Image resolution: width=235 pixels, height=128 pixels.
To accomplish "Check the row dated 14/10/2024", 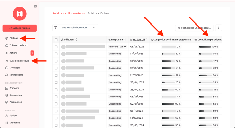I will [x=56, y=118].
